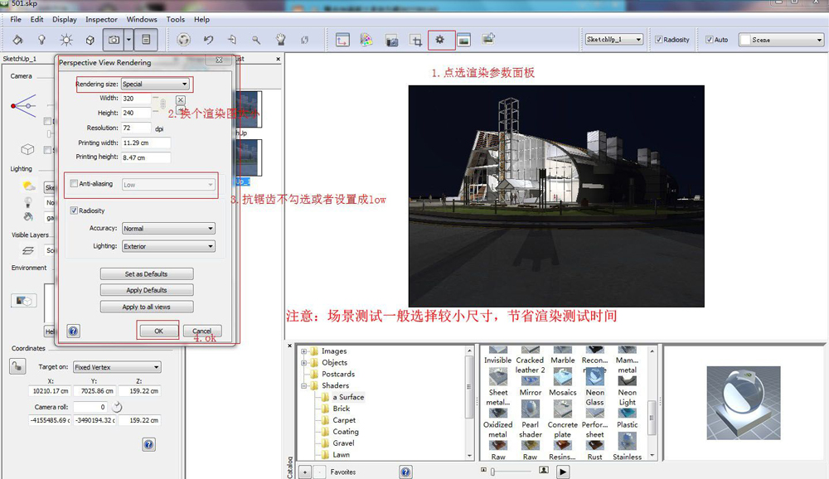Click OK in Perspective View Rendering
The width and height of the screenshot is (829, 479).
158,331
